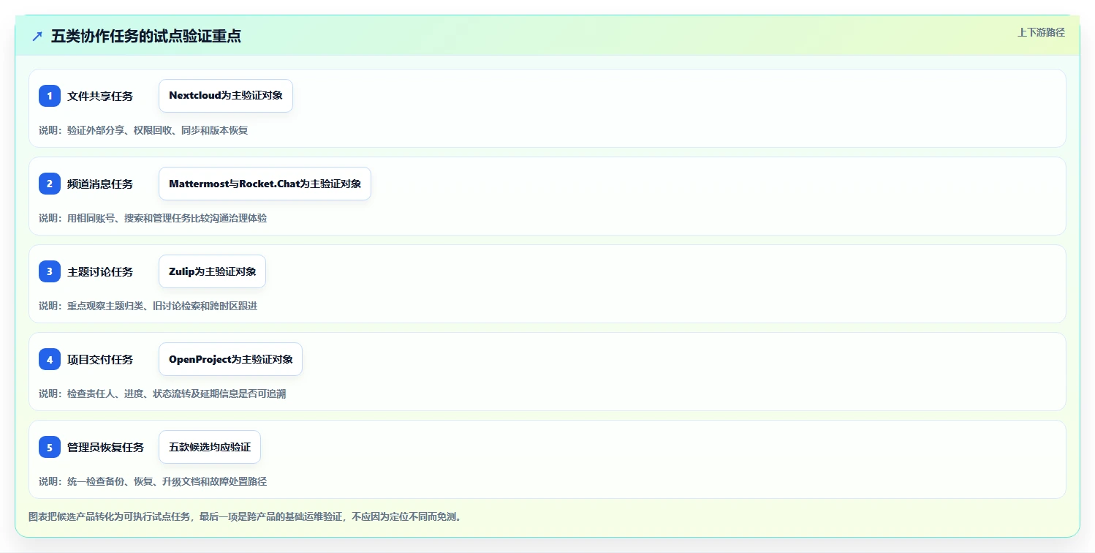The height and width of the screenshot is (553, 1095).
Task: Click the number 5 badge for 管理员恢复任务
Action: 50,447
